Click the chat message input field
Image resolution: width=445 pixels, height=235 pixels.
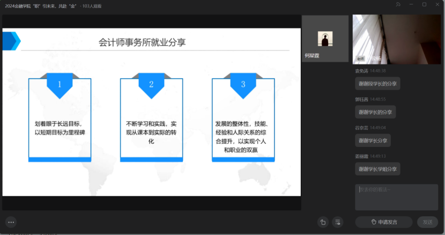(396, 197)
